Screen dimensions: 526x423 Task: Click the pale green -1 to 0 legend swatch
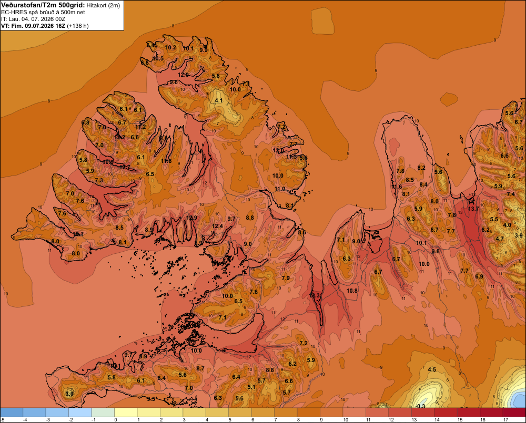(103, 412)
